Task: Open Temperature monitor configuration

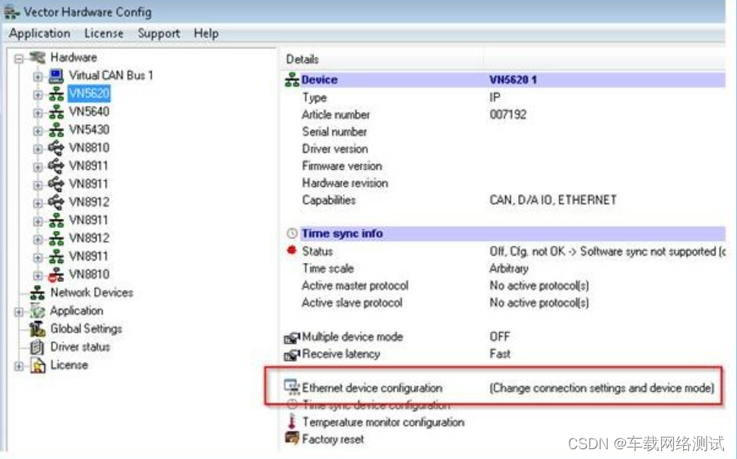Action: point(383,422)
